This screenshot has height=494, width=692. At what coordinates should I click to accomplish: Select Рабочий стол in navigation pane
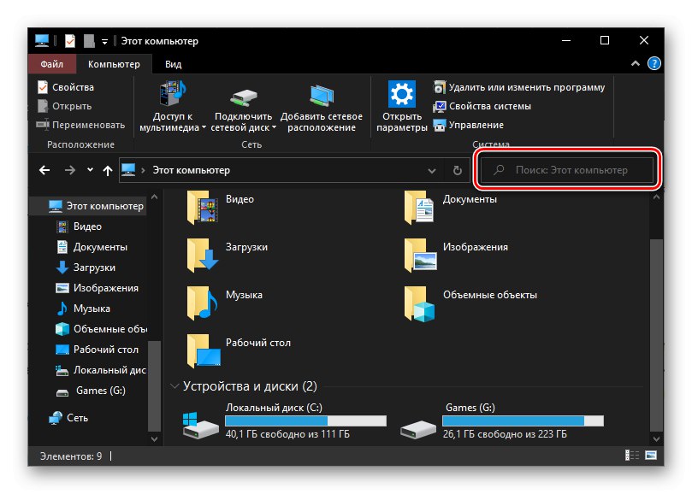click(98, 350)
